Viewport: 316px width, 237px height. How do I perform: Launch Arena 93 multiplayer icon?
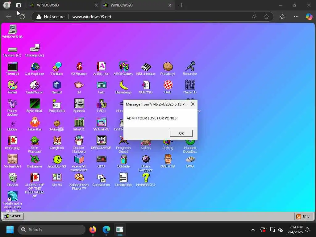point(79,163)
